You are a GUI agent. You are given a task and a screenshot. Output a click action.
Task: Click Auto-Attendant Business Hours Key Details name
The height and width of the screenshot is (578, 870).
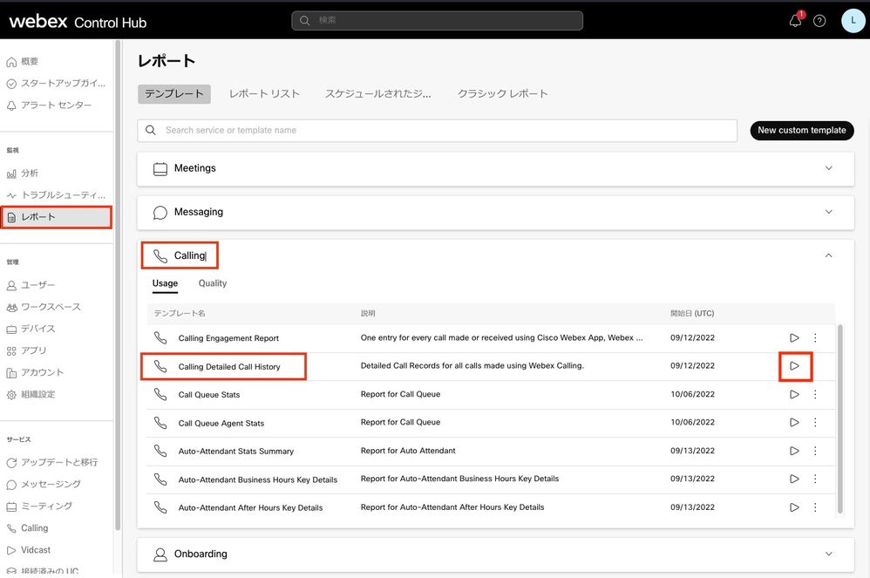(x=258, y=479)
